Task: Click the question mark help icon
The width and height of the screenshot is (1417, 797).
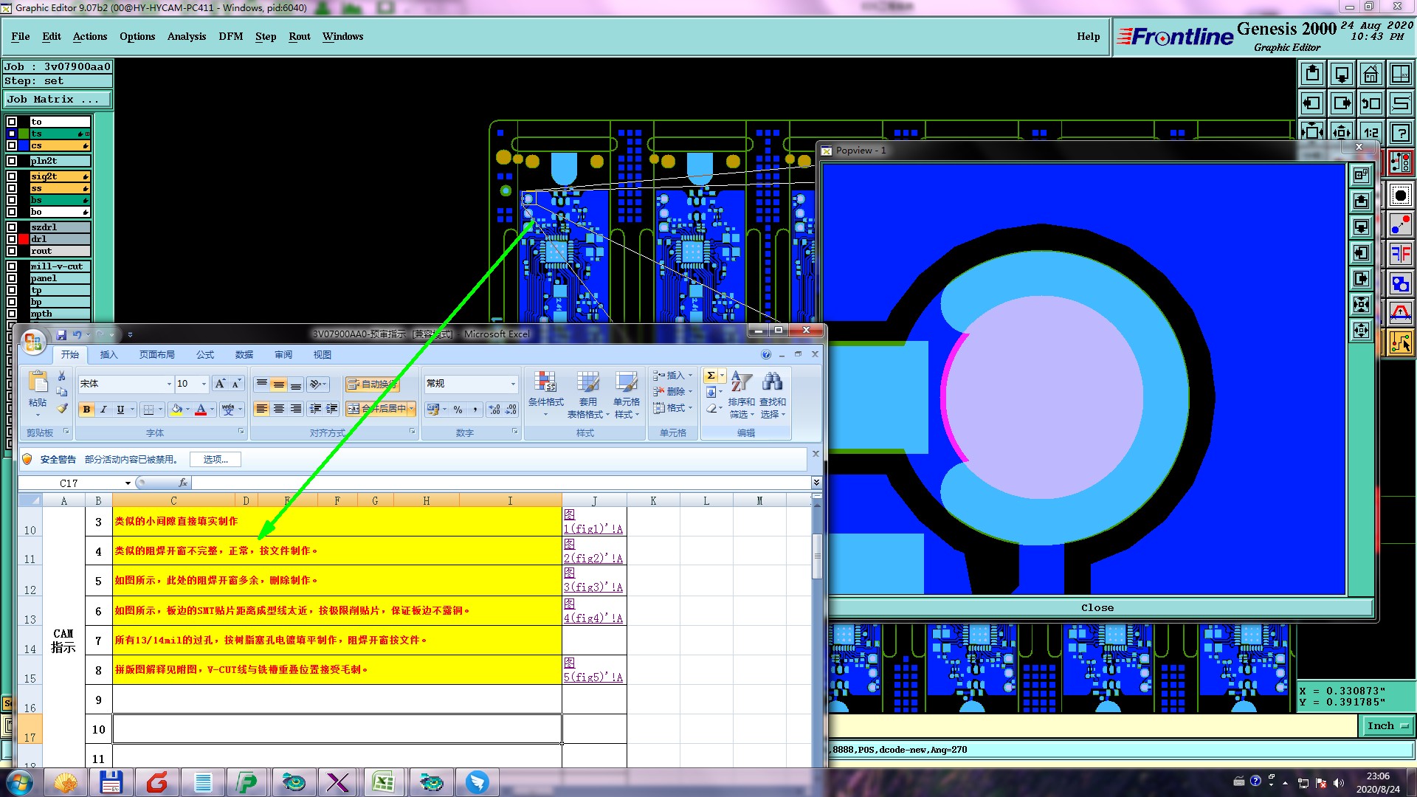Action: tap(1400, 133)
